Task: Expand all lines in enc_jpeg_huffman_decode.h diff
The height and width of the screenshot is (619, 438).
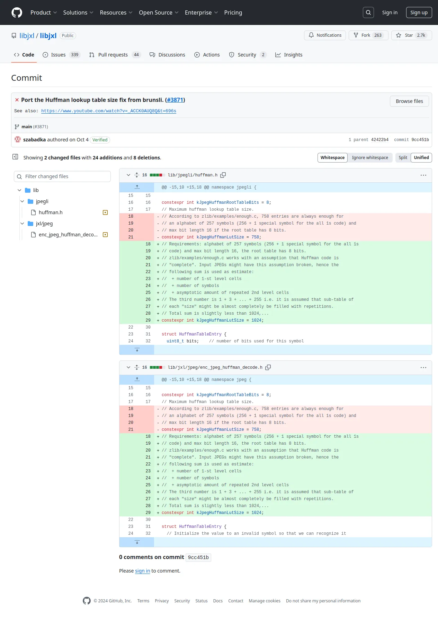Action: (137, 367)
